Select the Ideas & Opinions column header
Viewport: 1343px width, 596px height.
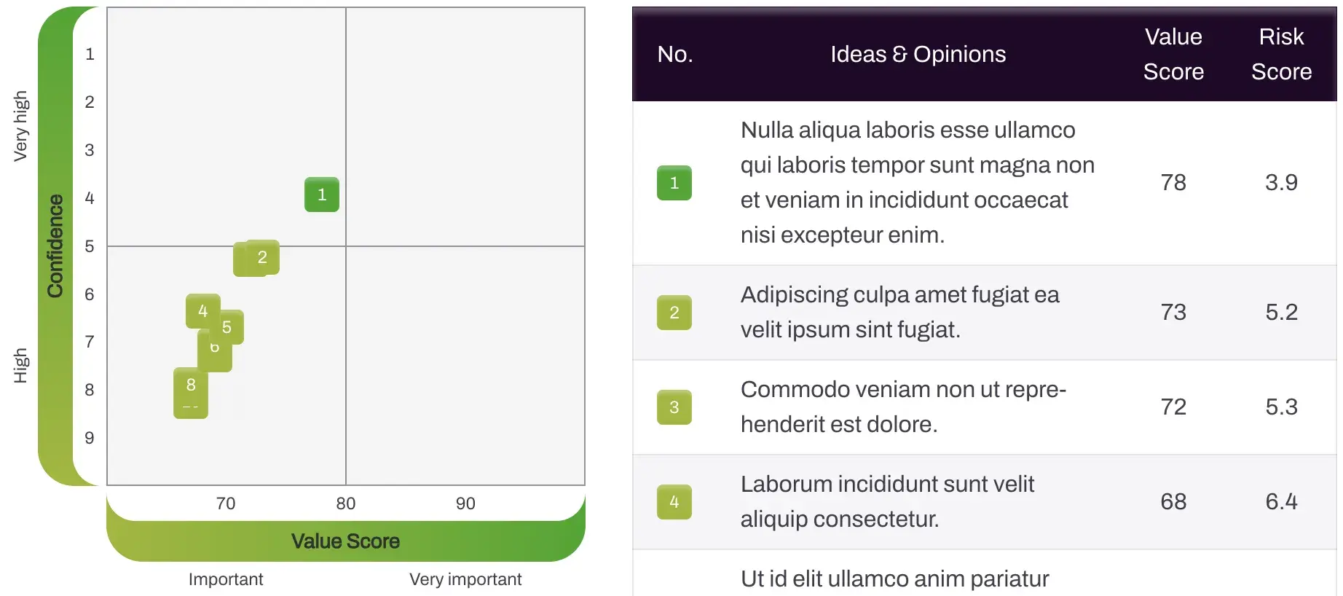click(918, 54)
